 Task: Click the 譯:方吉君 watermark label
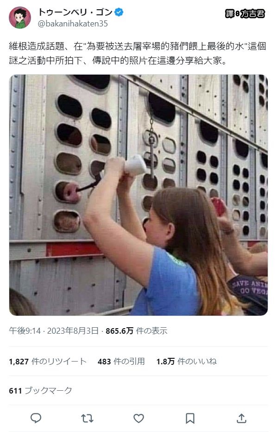(x=245, y=13)
